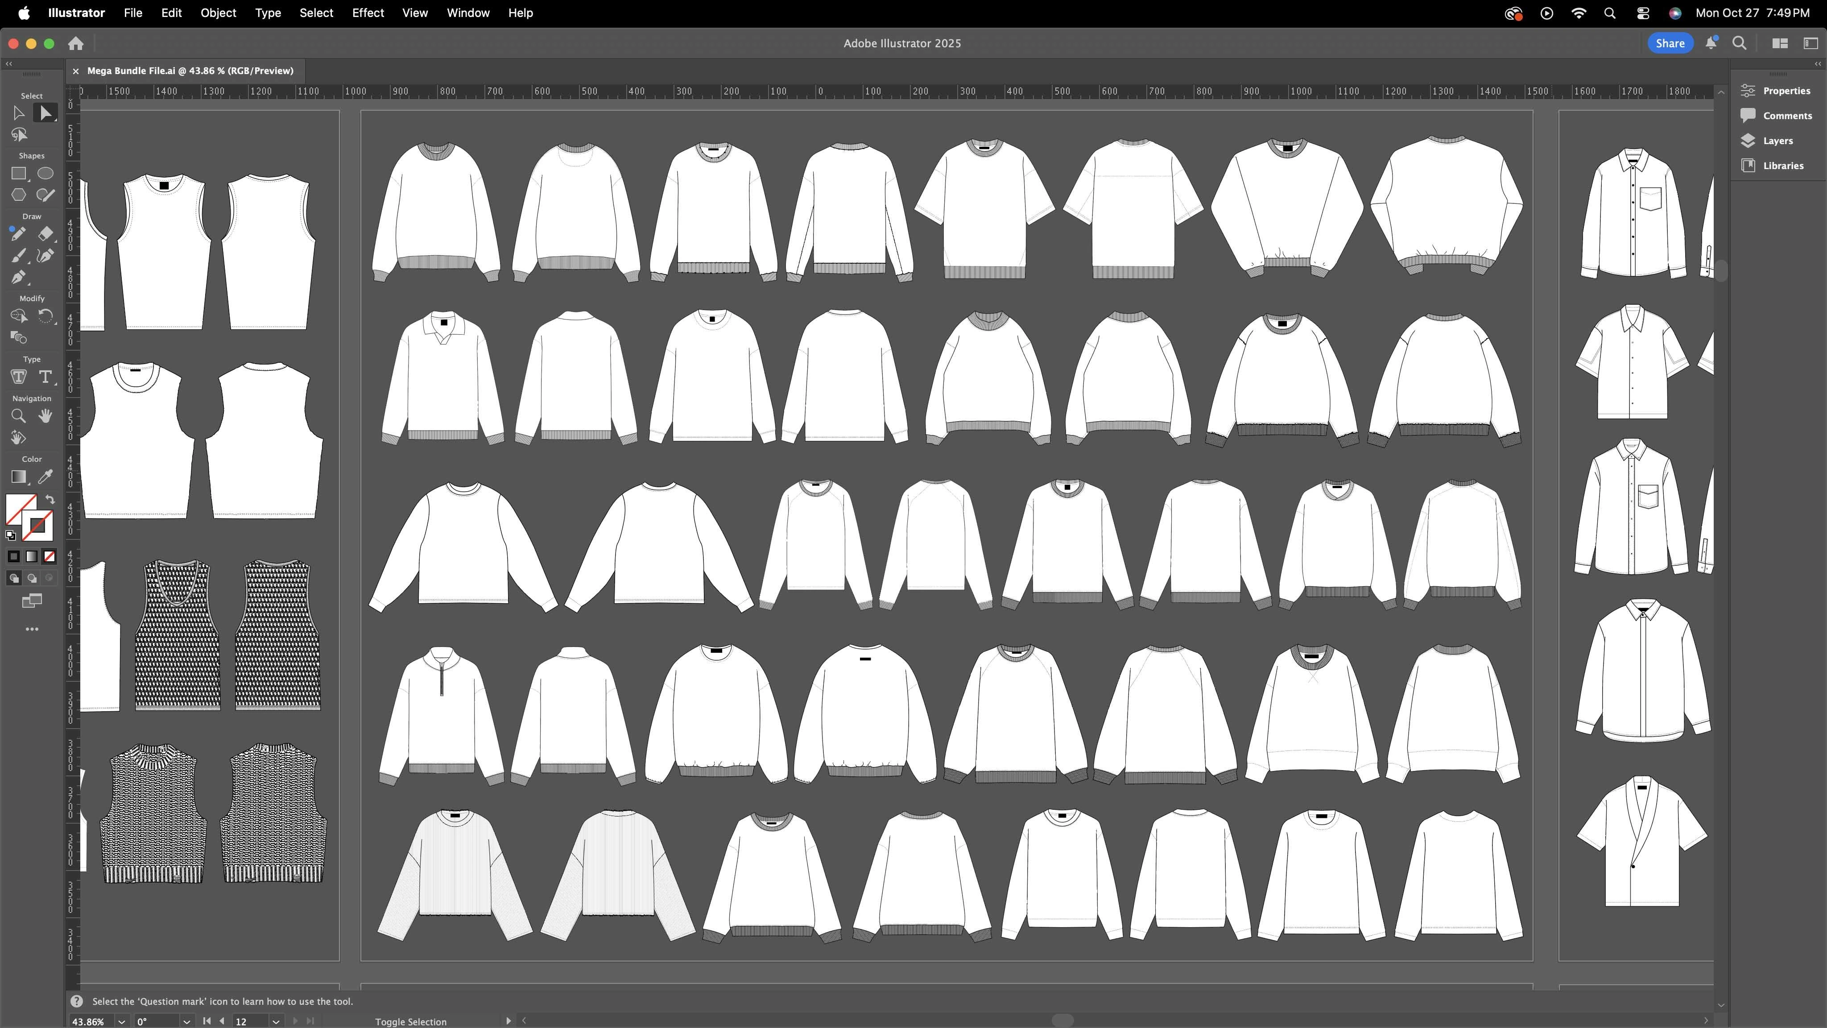
Task: Select the Touch Type tool
Action: coord(18,377)
